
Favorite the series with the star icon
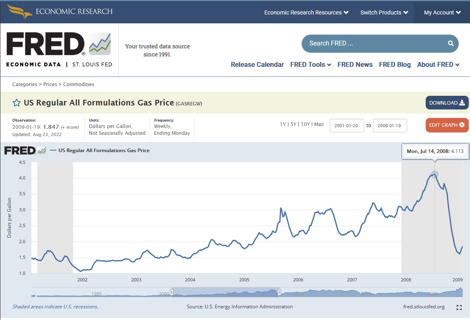pyautogui.click(x=17, y=103)
